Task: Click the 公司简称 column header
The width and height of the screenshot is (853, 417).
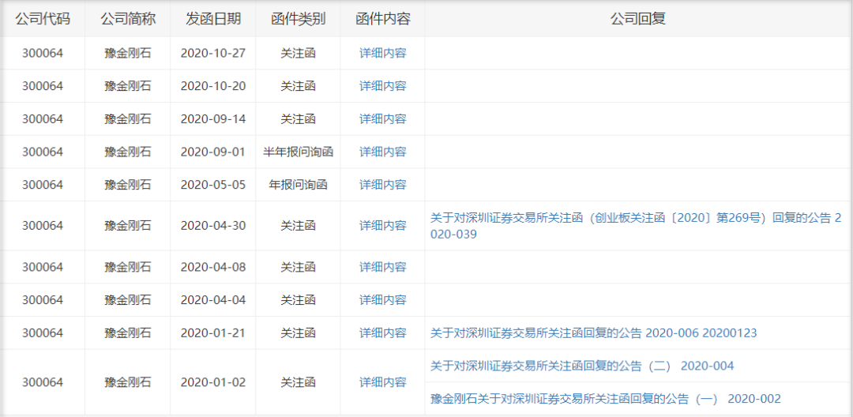Action: click(x=128, y=19)
